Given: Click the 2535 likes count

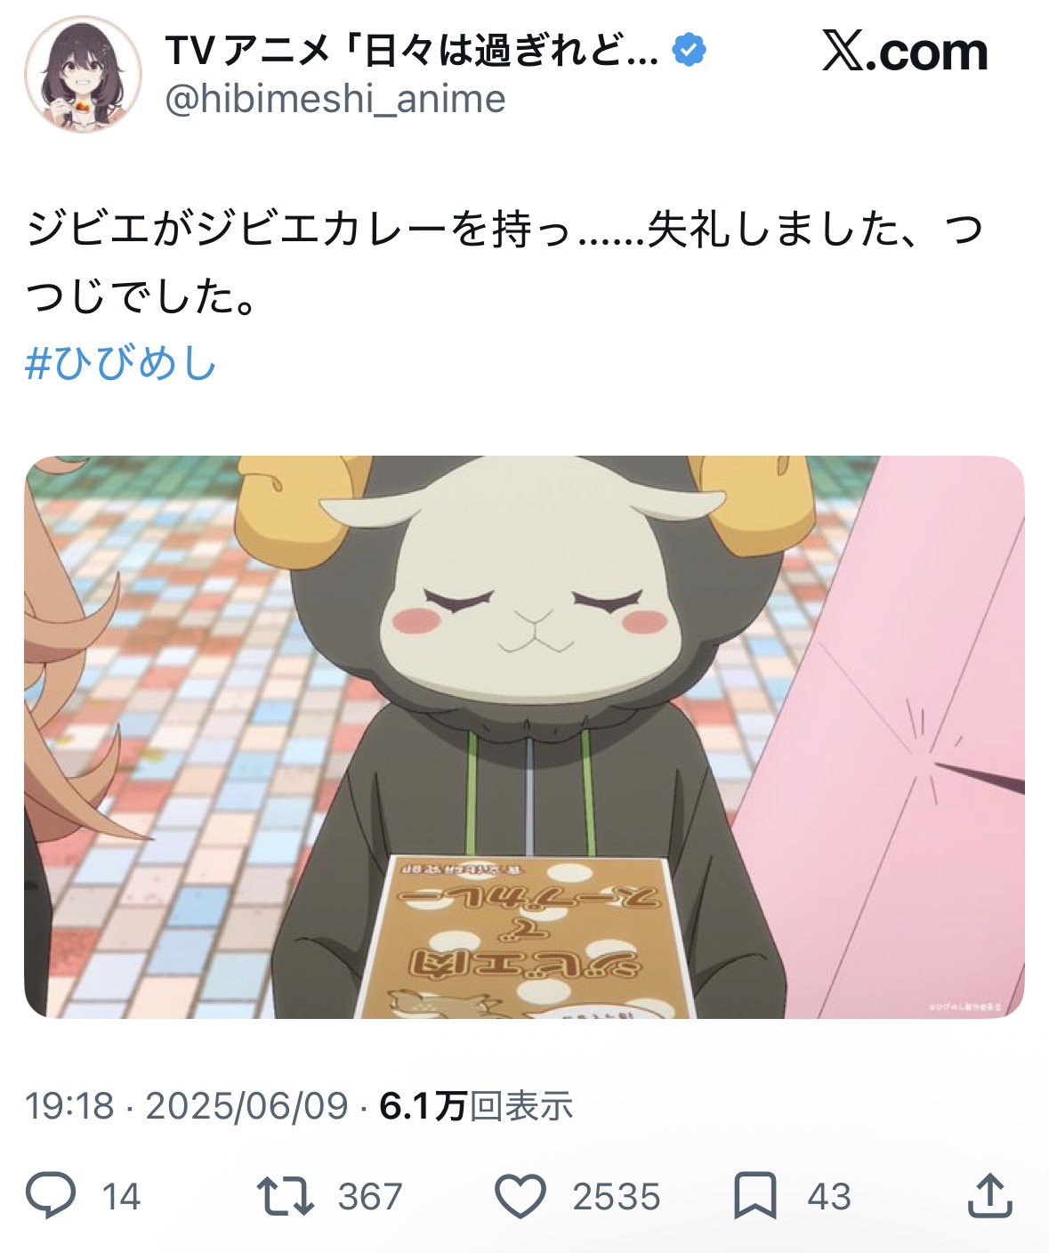Looking at the screenshot, I should coord(616,1197).
